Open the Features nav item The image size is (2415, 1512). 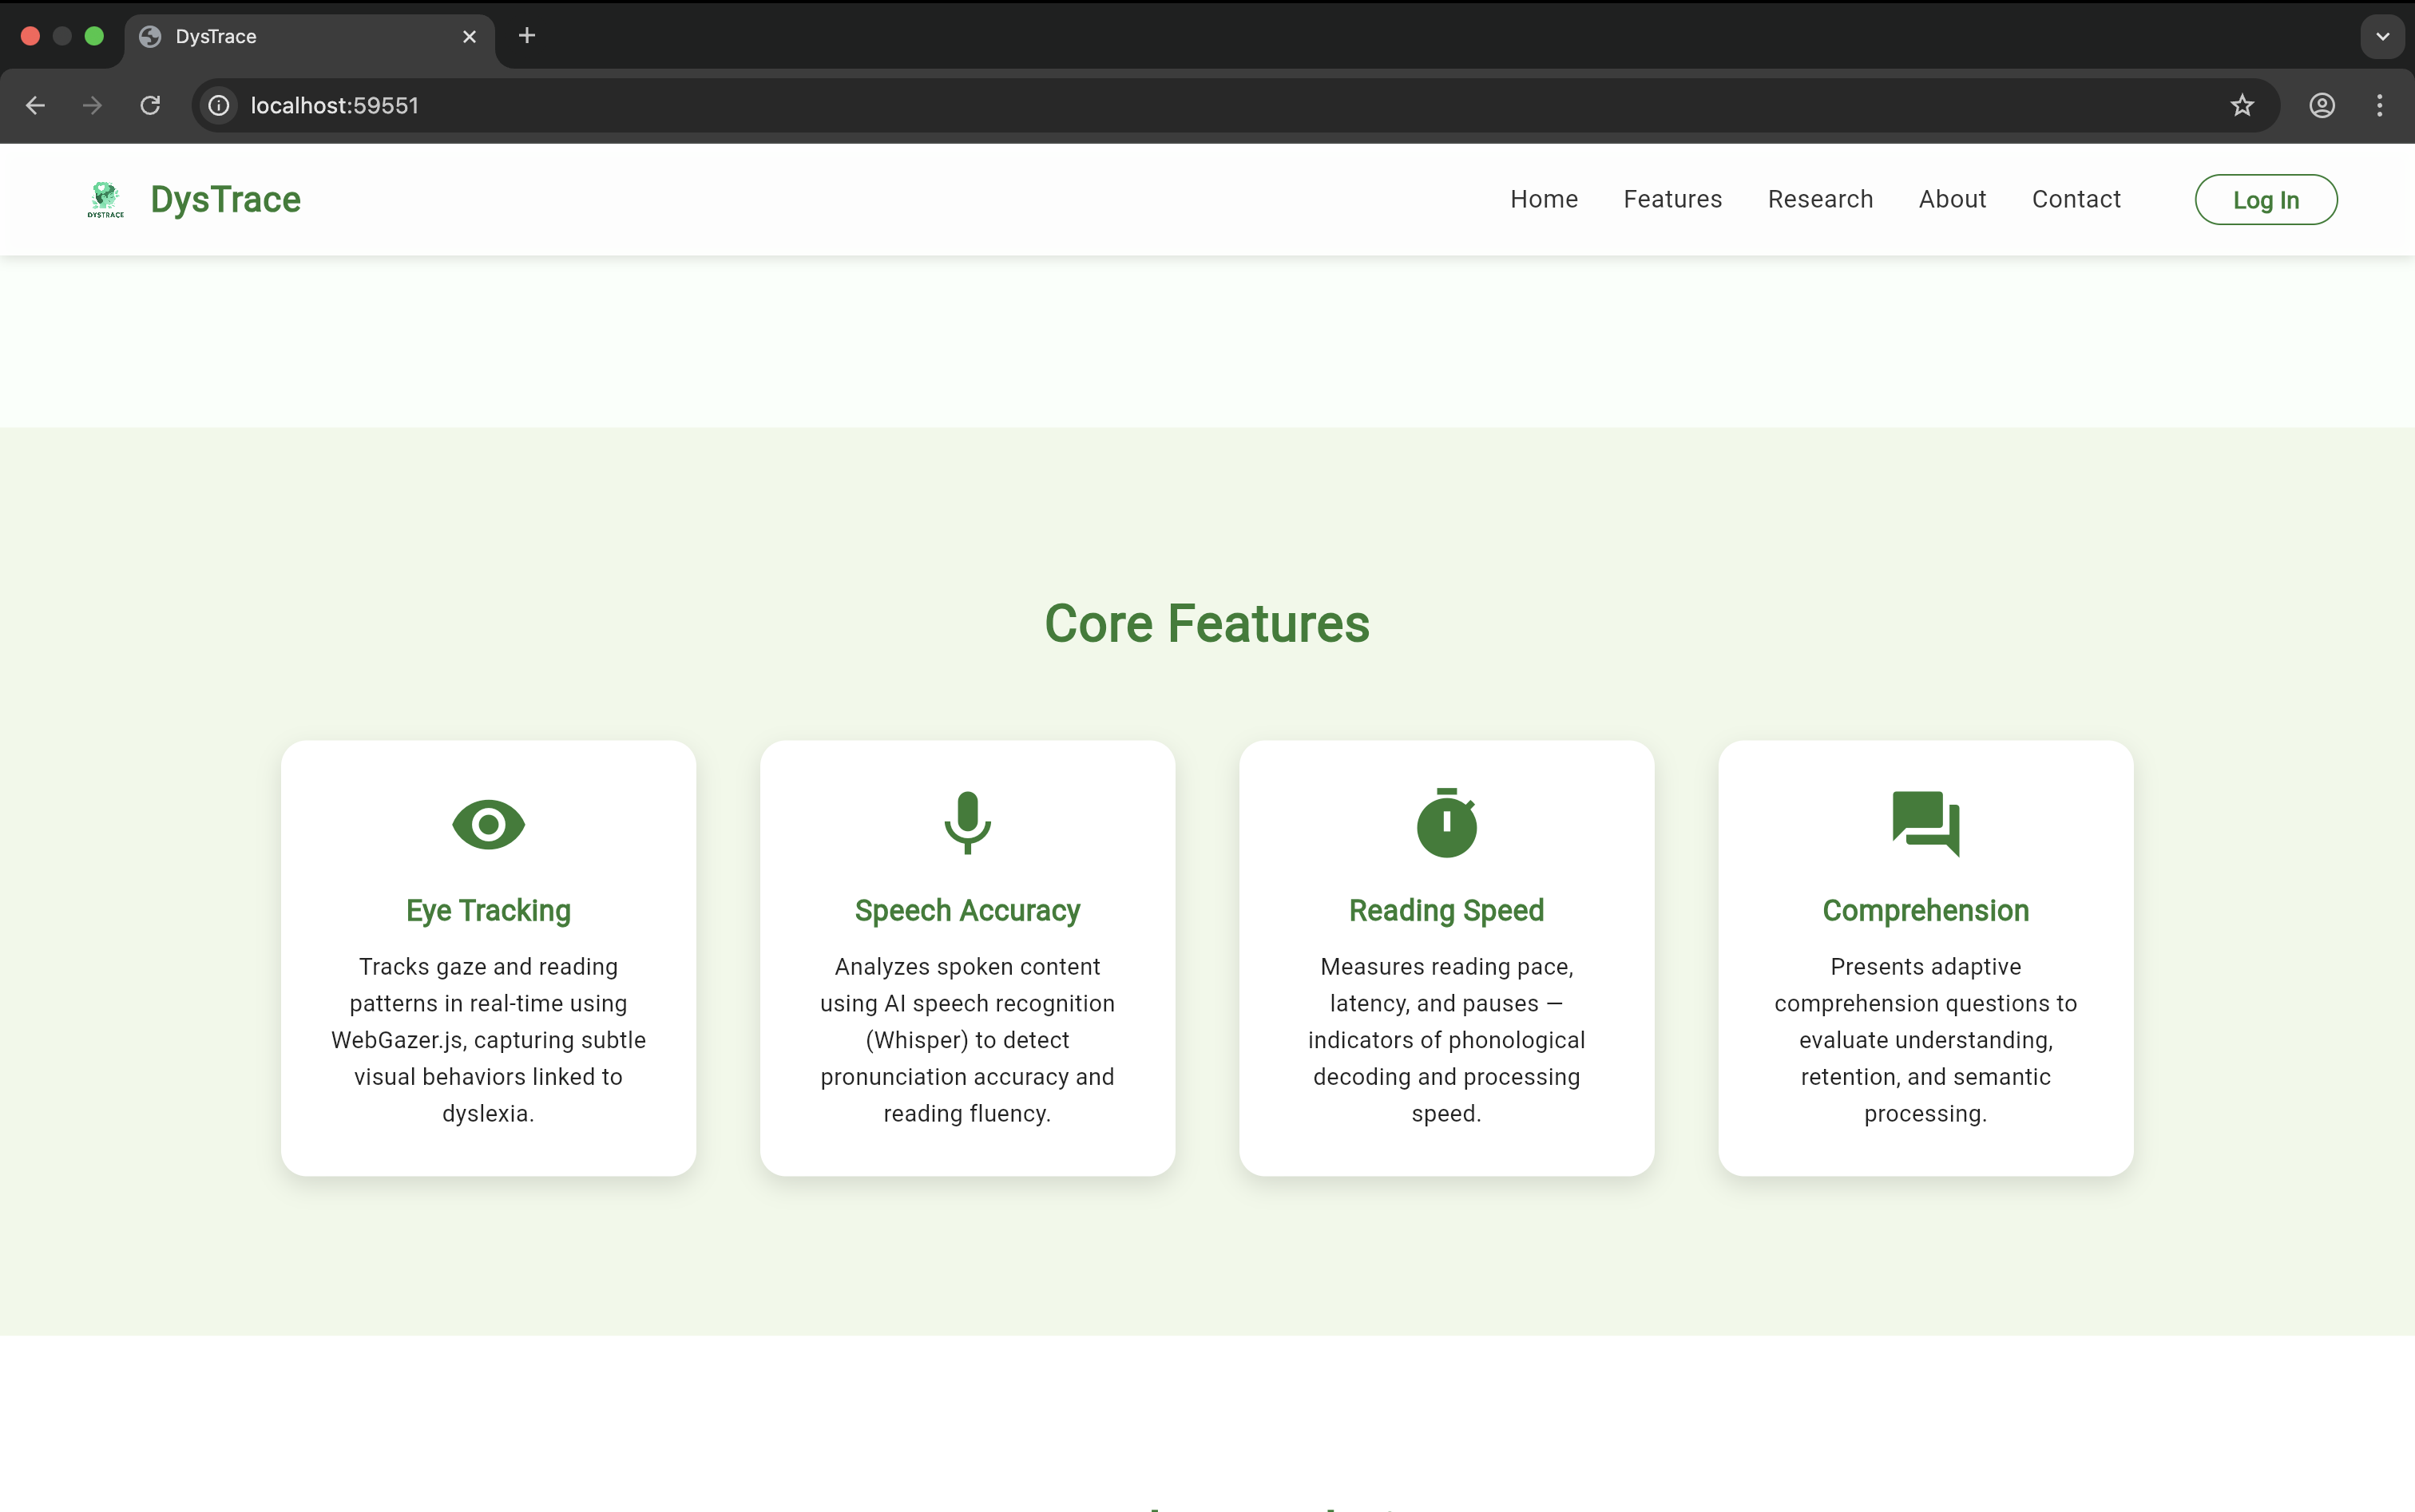pyautogui.click(x=1671, y=199)
